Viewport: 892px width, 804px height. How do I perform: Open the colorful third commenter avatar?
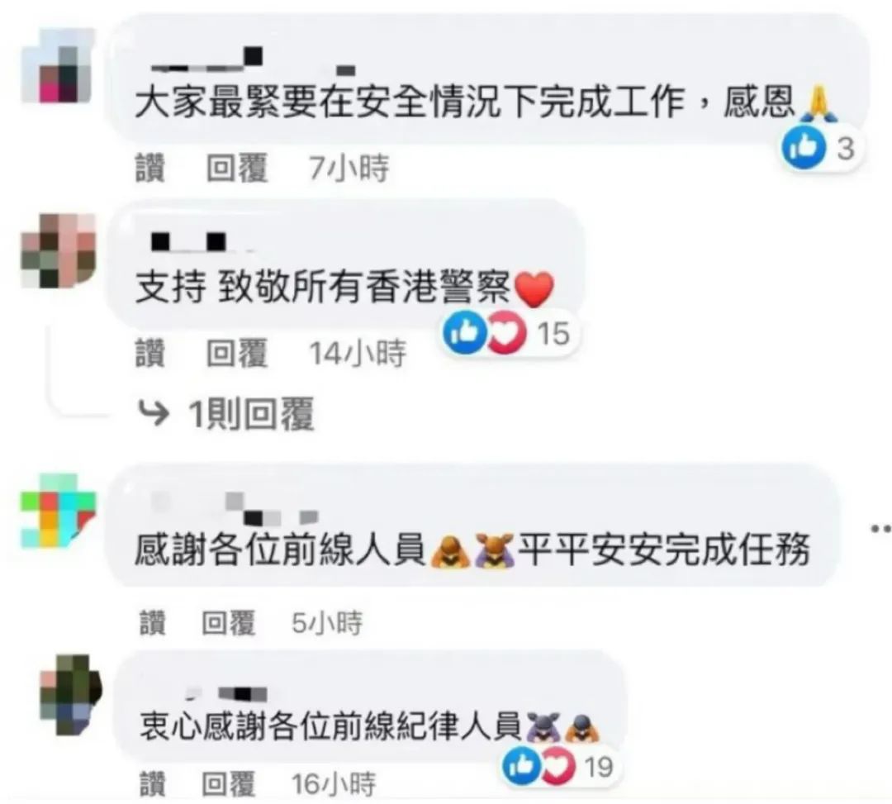pyautogui.click(x=58, y=511)
